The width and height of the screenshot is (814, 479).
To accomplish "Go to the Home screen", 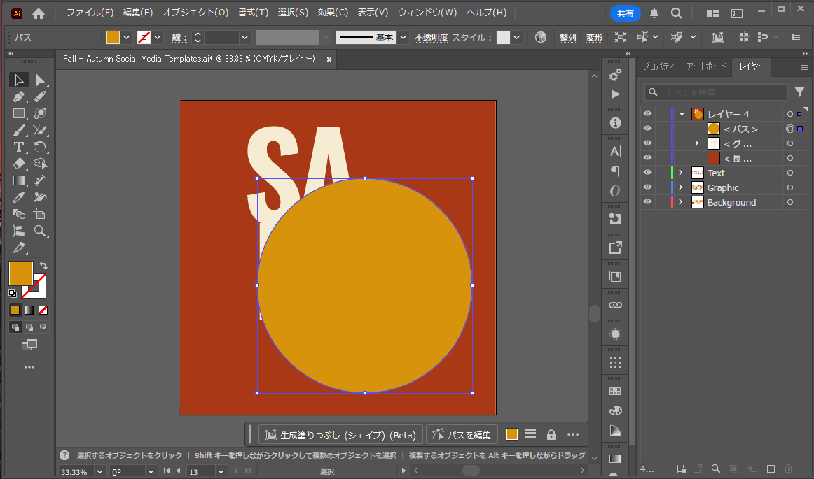I will point(39,14).
